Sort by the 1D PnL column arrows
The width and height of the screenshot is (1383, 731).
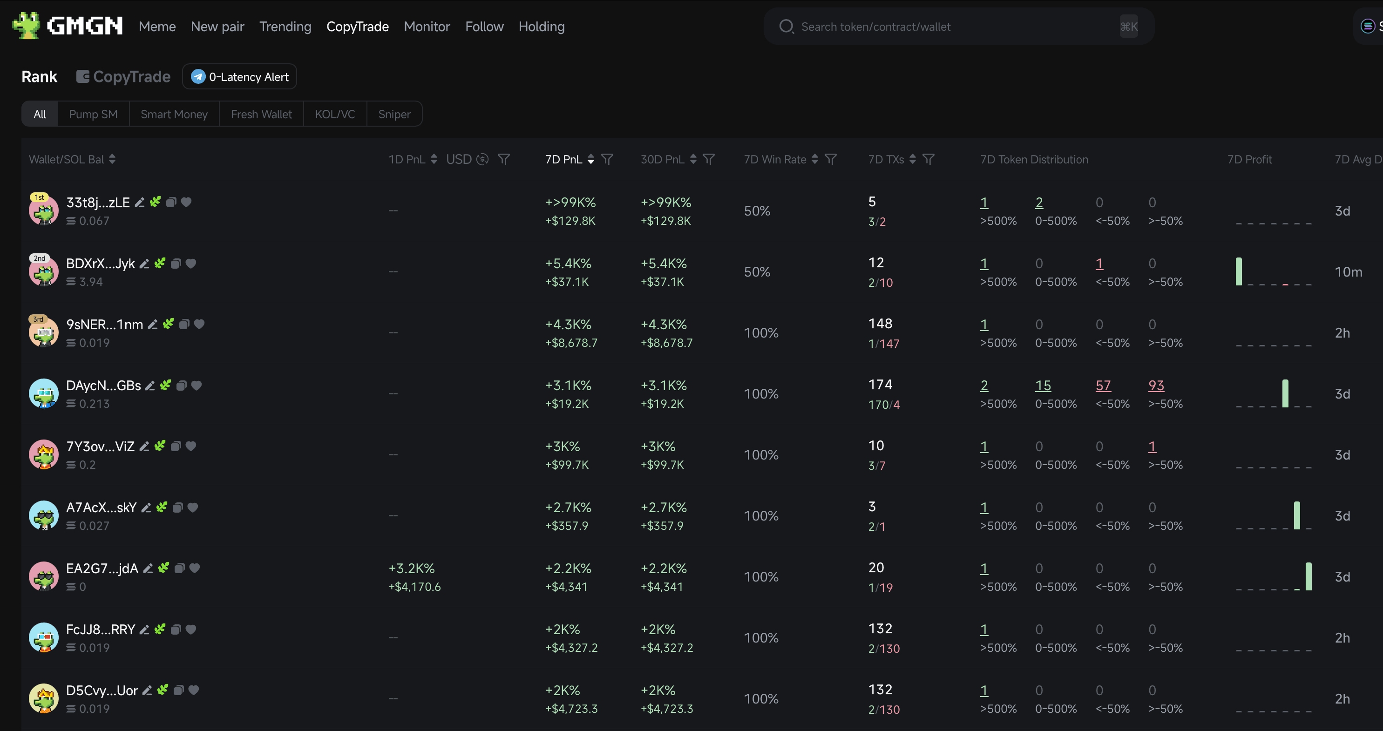[x=434, y=159]
